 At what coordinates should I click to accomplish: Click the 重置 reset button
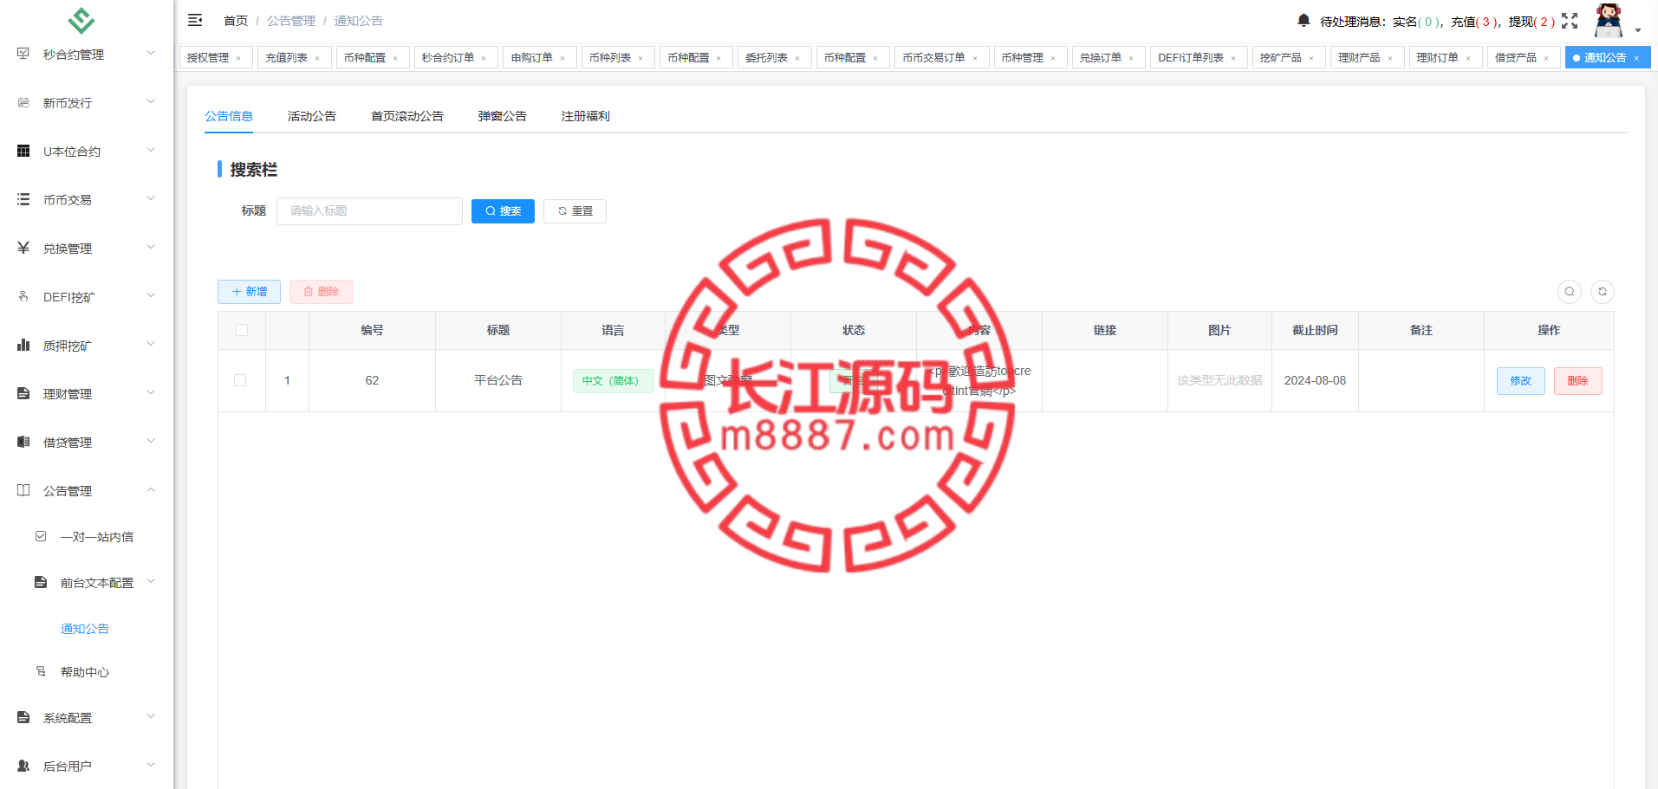click(575, 211)
